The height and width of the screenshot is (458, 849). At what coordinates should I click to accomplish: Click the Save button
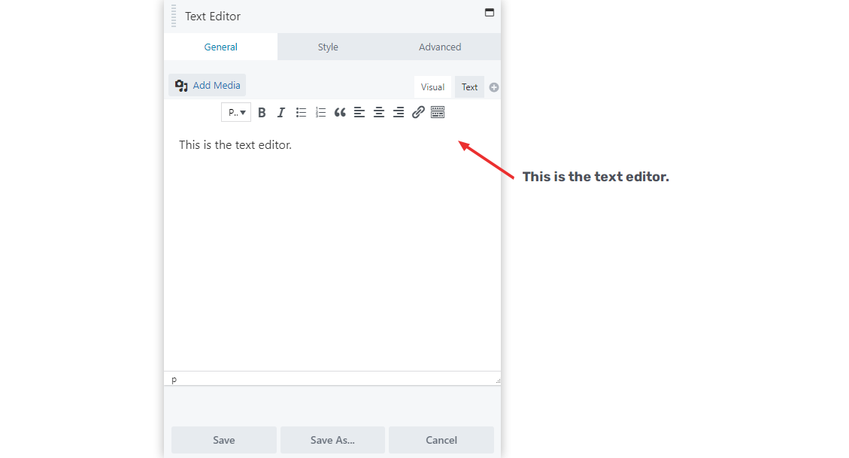point(223,440)
